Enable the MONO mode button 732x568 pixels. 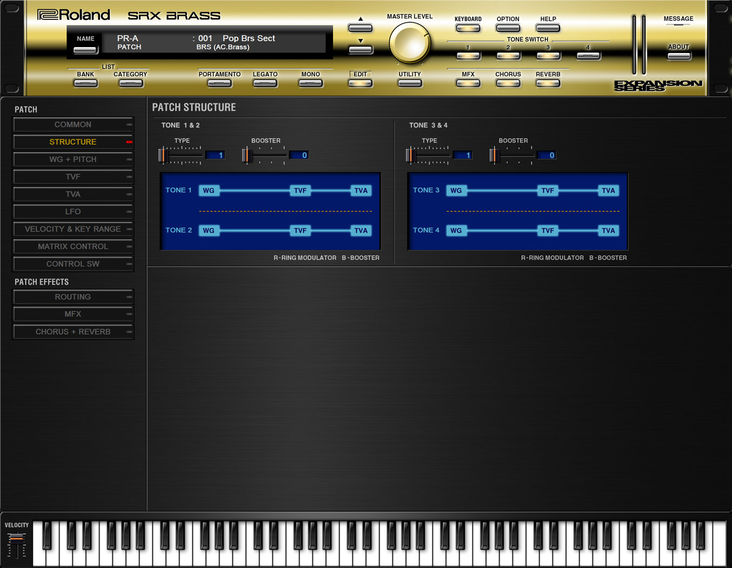310,82
